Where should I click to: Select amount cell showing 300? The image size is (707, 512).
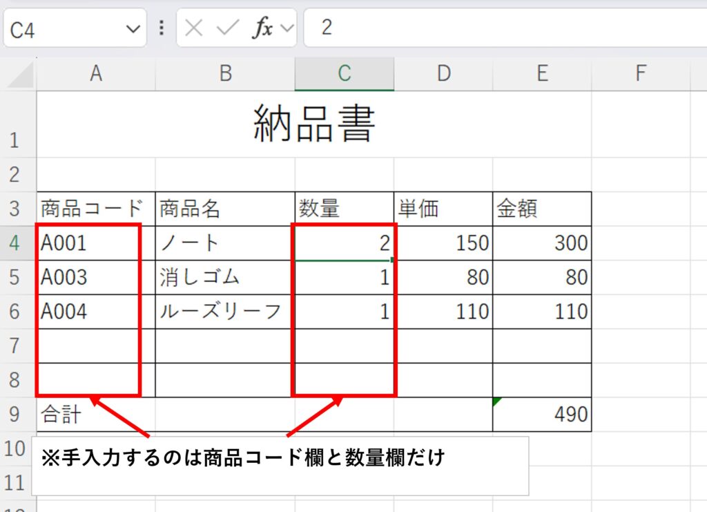543,243
